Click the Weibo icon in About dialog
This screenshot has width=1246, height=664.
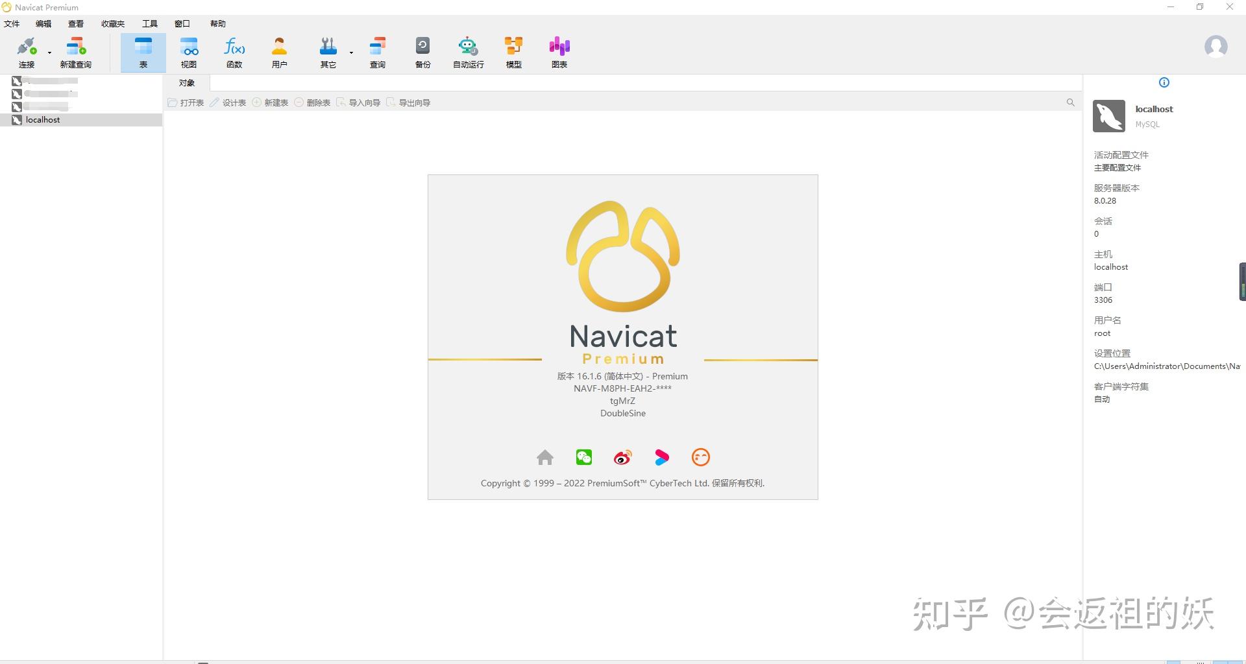point(623,458)
